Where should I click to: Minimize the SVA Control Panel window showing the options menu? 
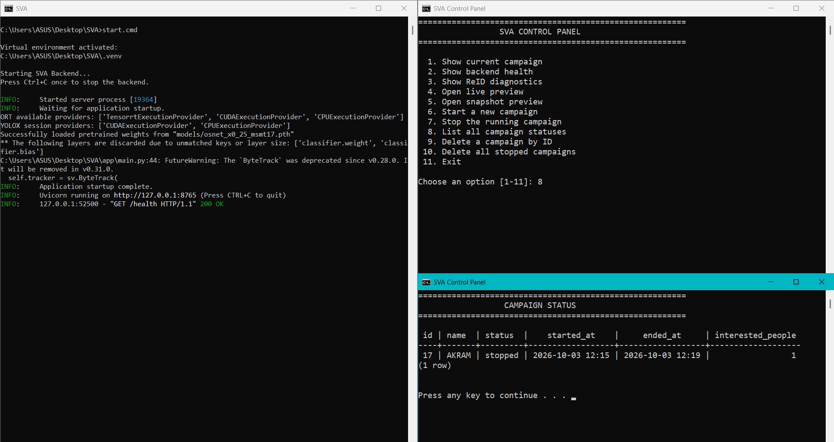[x=771, y=8]
